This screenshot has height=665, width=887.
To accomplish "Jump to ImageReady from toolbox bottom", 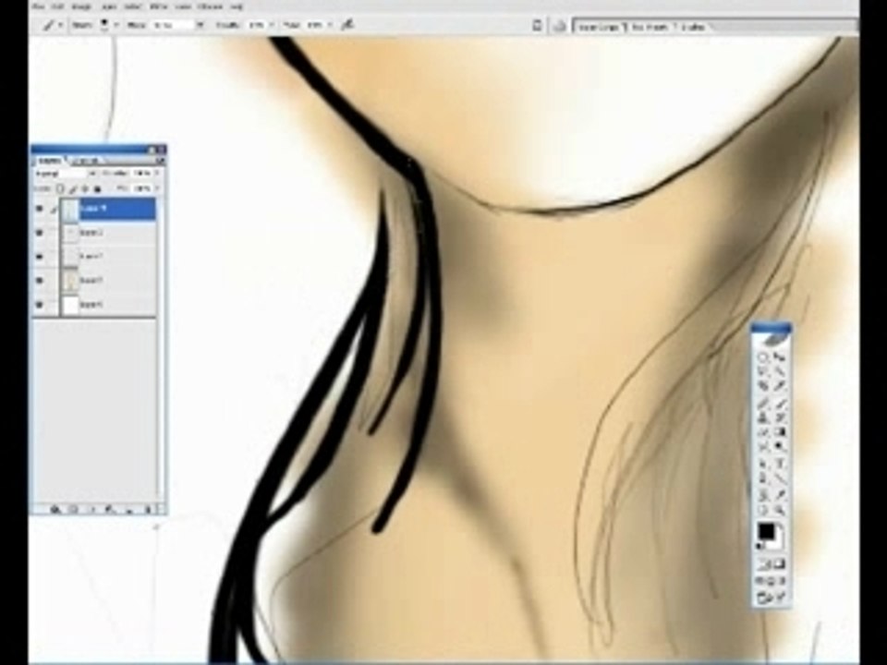I will pos(772,596).
